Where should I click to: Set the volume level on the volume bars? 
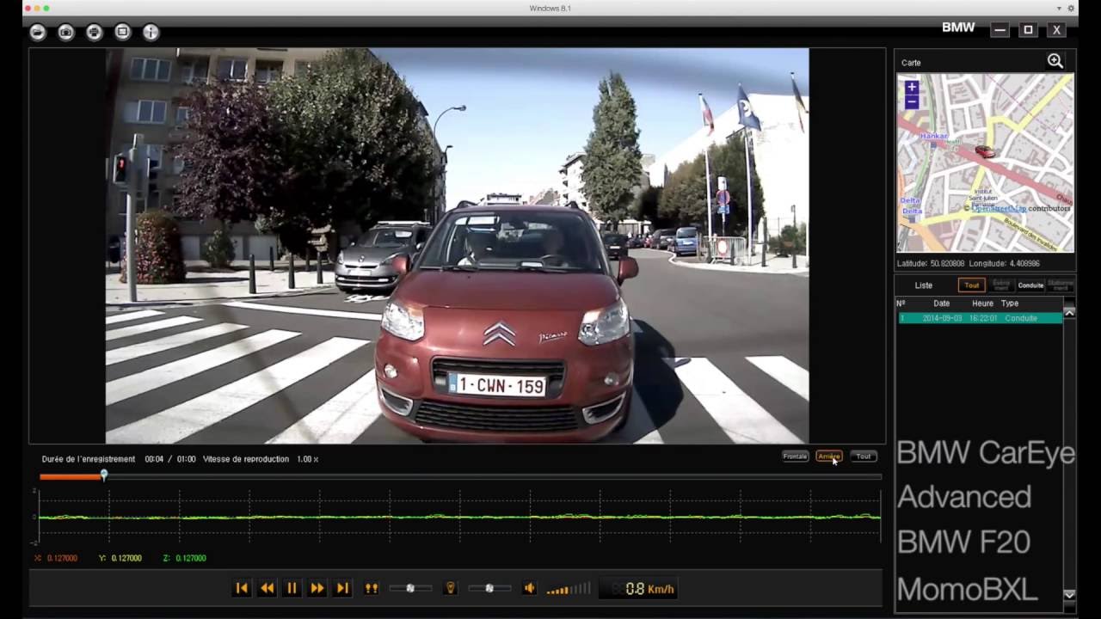click(569, 588)
